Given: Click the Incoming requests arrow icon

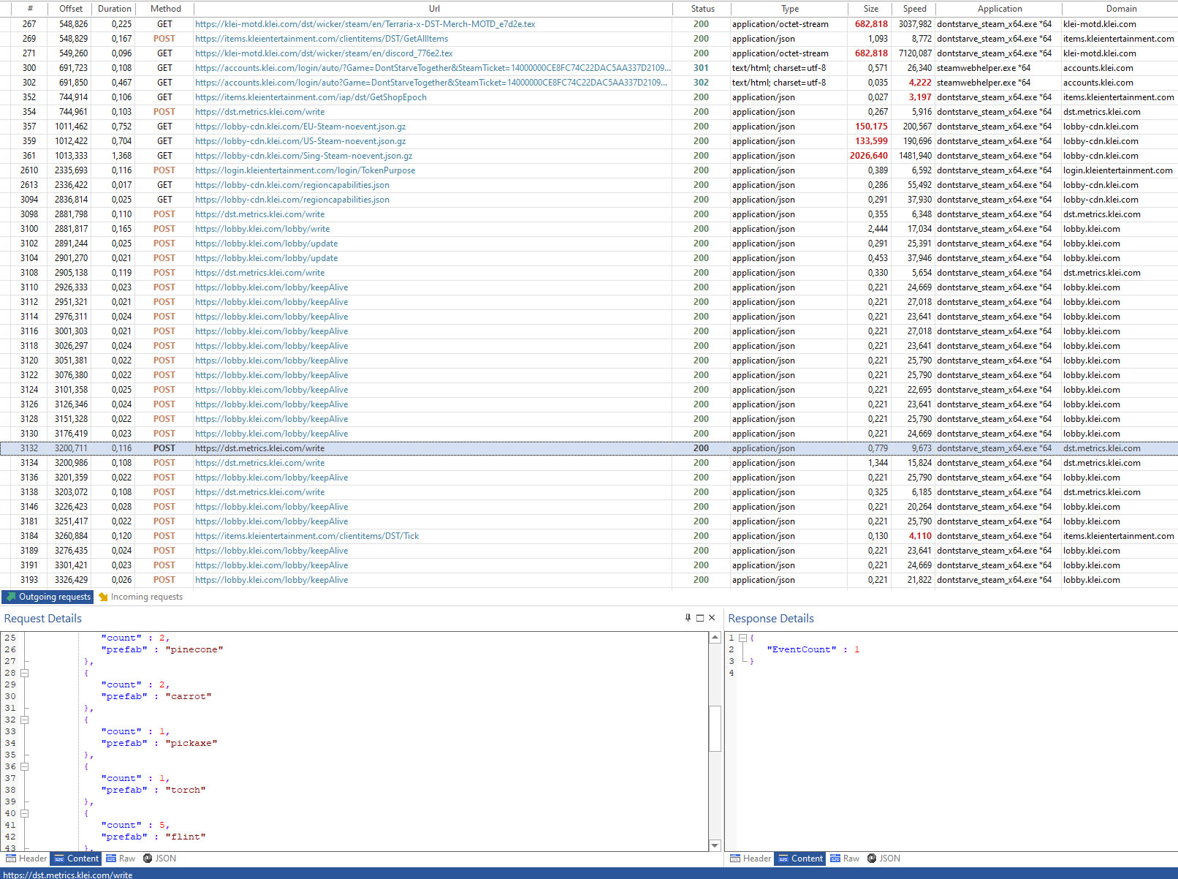Looking at the screenshot, I should [103, 597].
